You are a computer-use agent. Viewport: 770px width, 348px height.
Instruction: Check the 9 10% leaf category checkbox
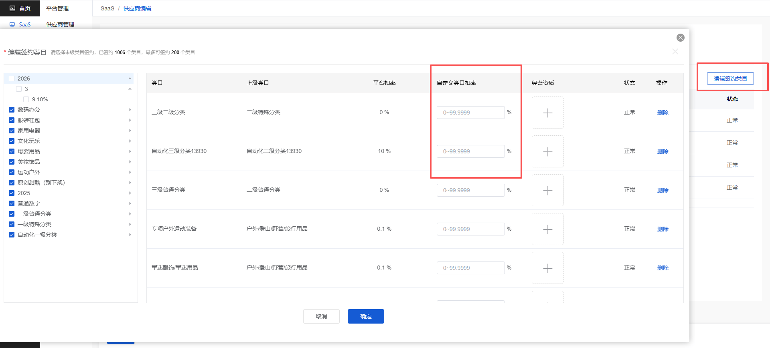[26, 99]
